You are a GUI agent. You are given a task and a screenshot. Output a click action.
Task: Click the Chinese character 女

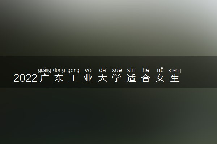[x=160, y=78]
